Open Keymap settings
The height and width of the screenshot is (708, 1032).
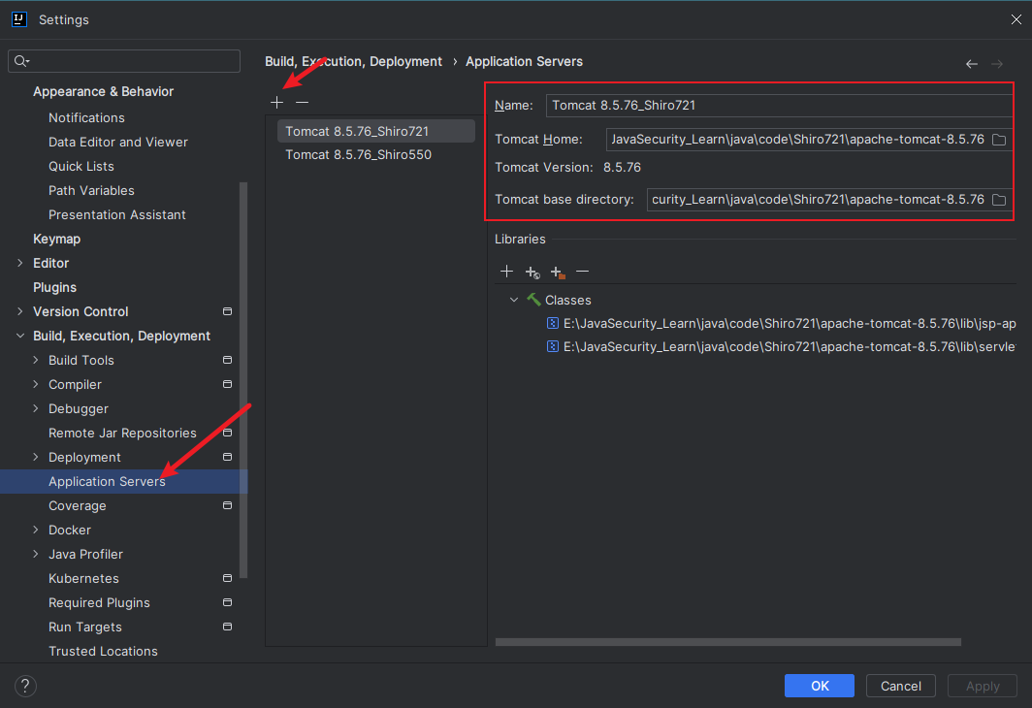pyautogui.click(x=56, y=239)
